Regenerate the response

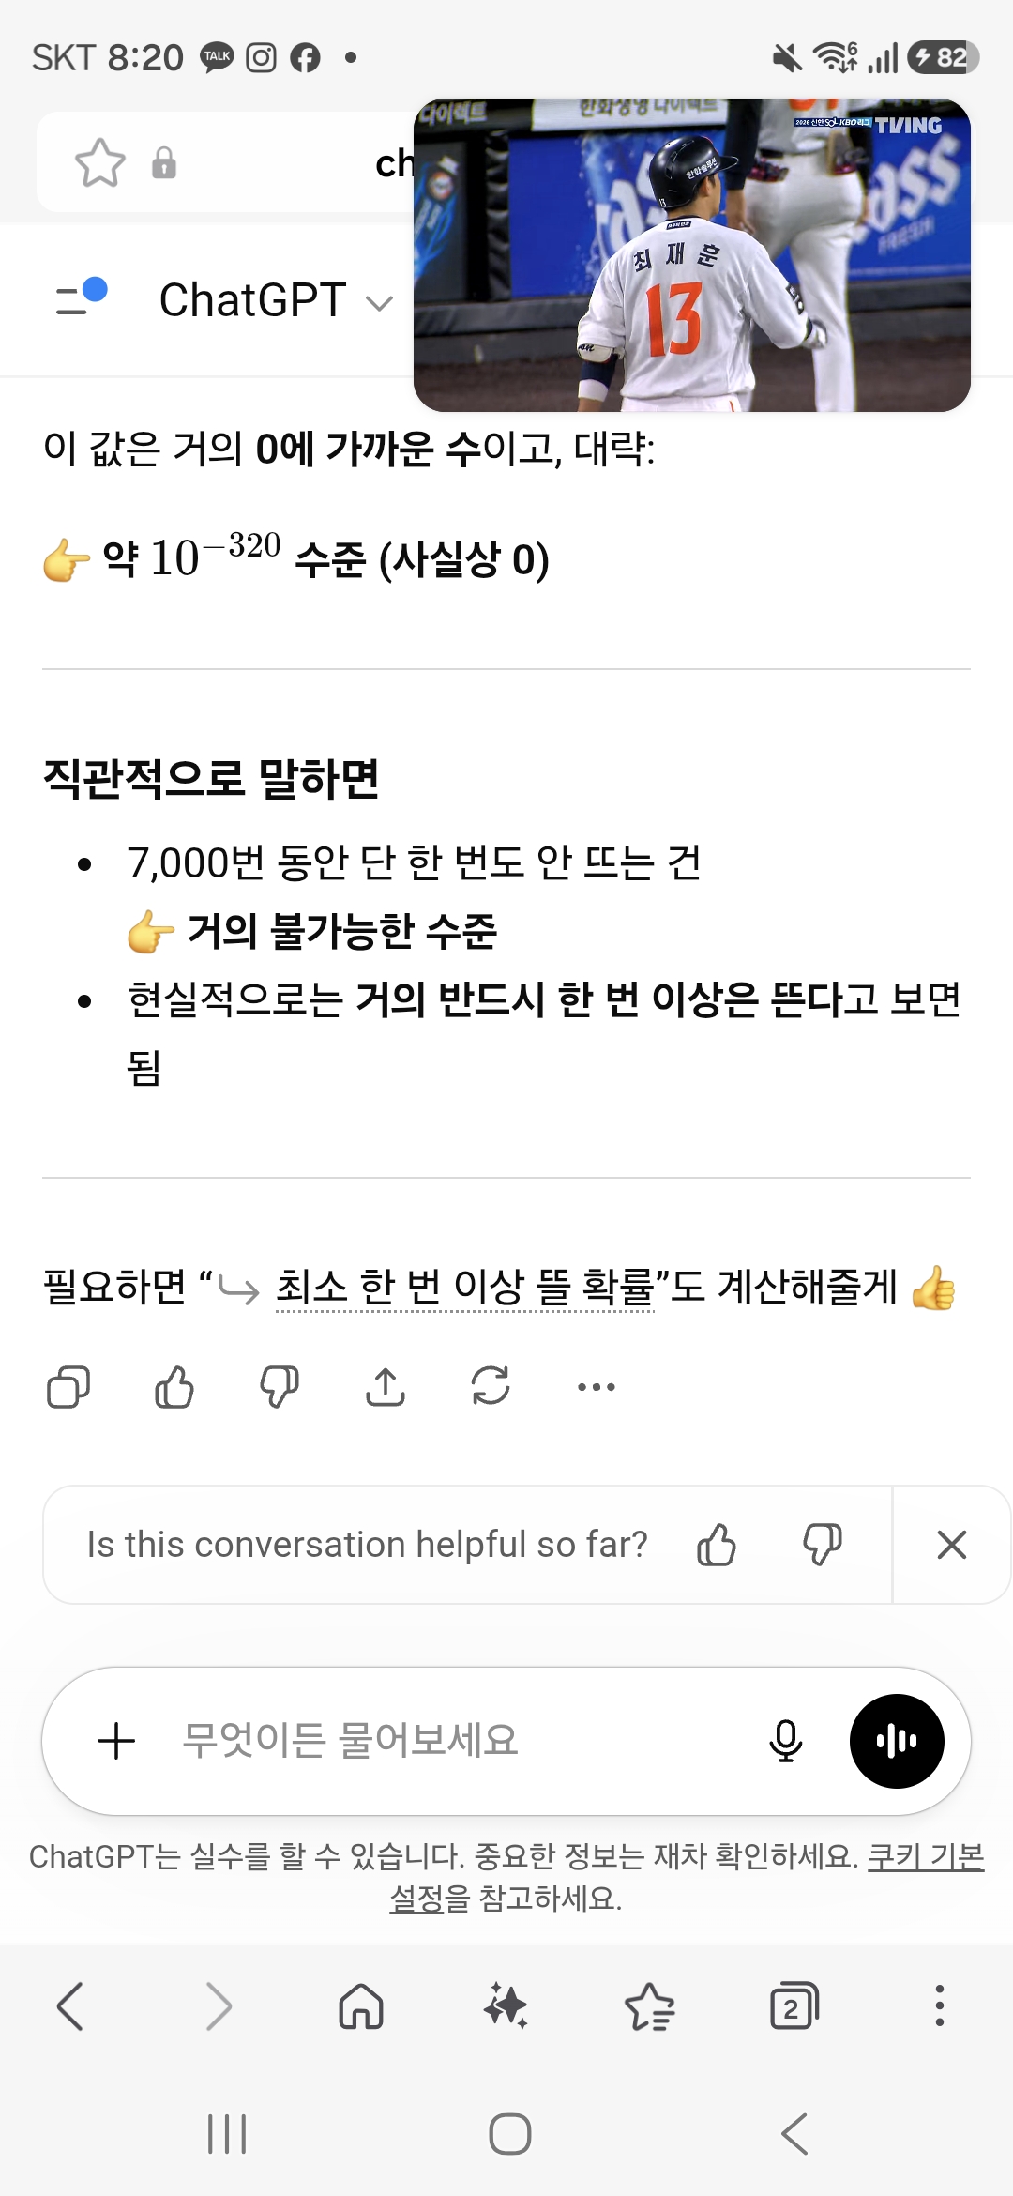[491, 1386]
